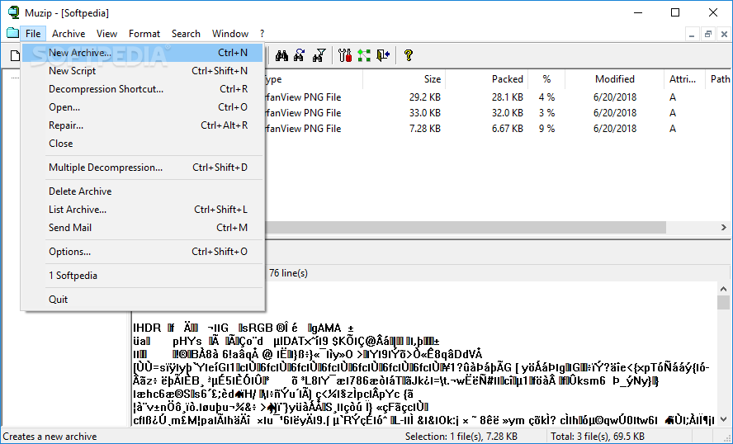Click down arrow of preview pane scrollbar
This screenshot has width=733, height=444.
(723, 419)
